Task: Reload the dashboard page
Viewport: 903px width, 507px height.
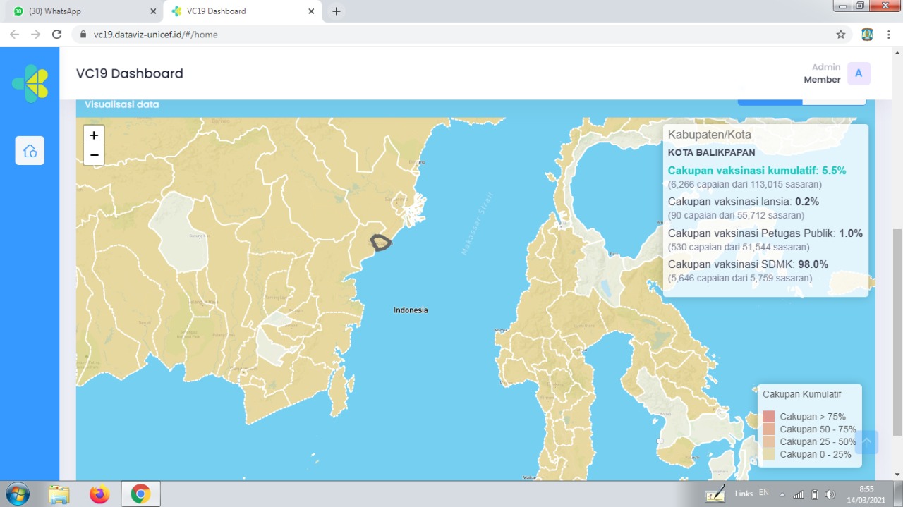Action: [x=57, y=35]
